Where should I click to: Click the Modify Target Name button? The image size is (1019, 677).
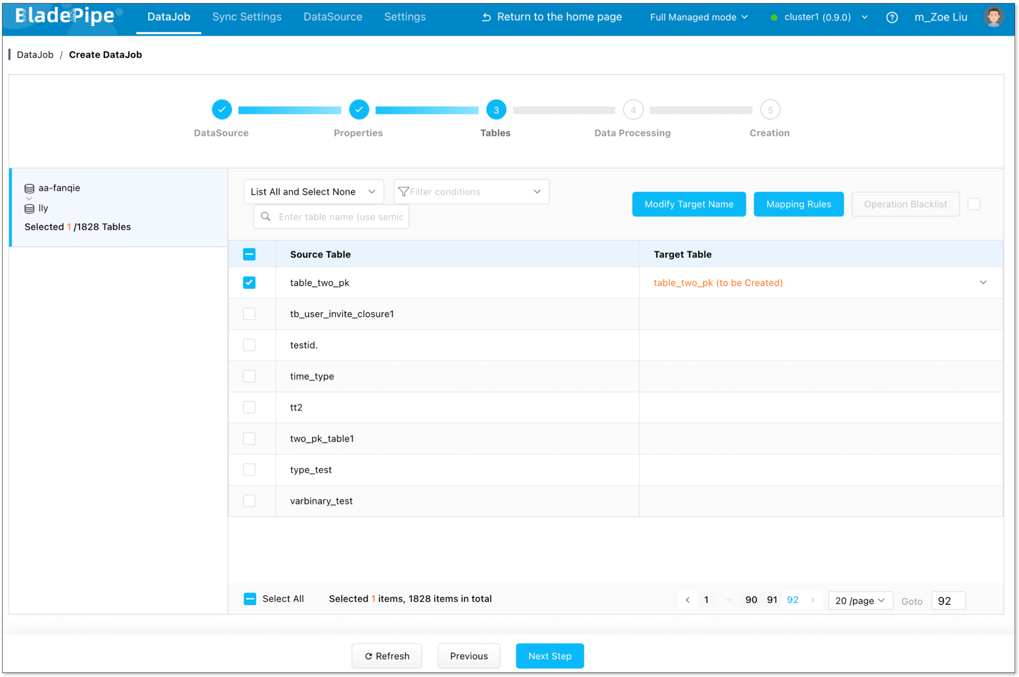point(688,204)
